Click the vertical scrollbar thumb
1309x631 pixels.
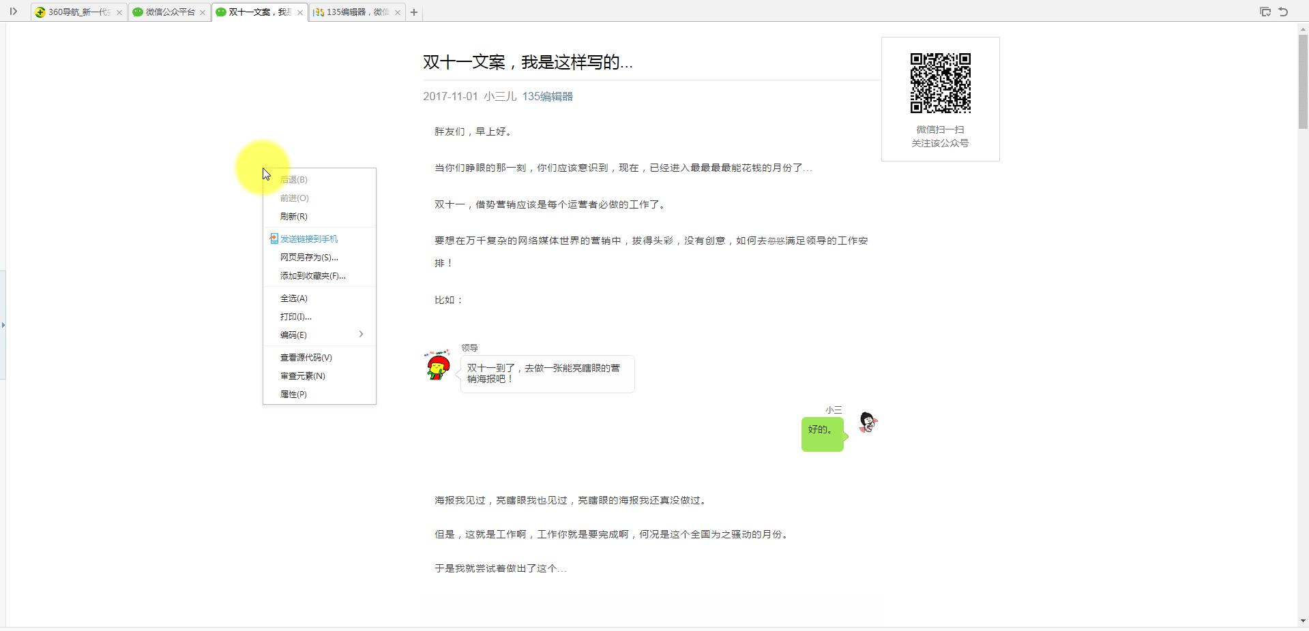[x=1303, y=82]
